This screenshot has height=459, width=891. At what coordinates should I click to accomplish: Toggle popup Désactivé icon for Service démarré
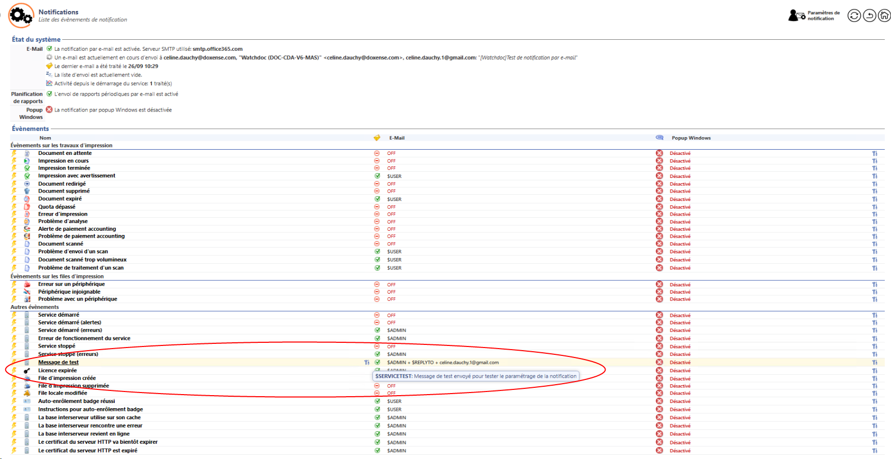click(659, 315)
